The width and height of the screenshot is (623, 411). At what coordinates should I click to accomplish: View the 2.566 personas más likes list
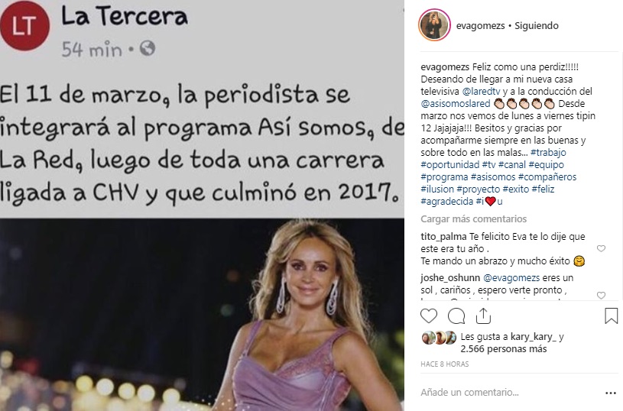click(x=504, y=349)
